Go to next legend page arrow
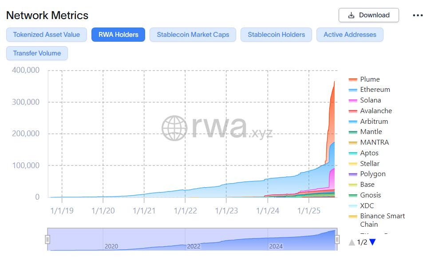The height and width of the screenshot is (260, 423). tap(372, 242)
